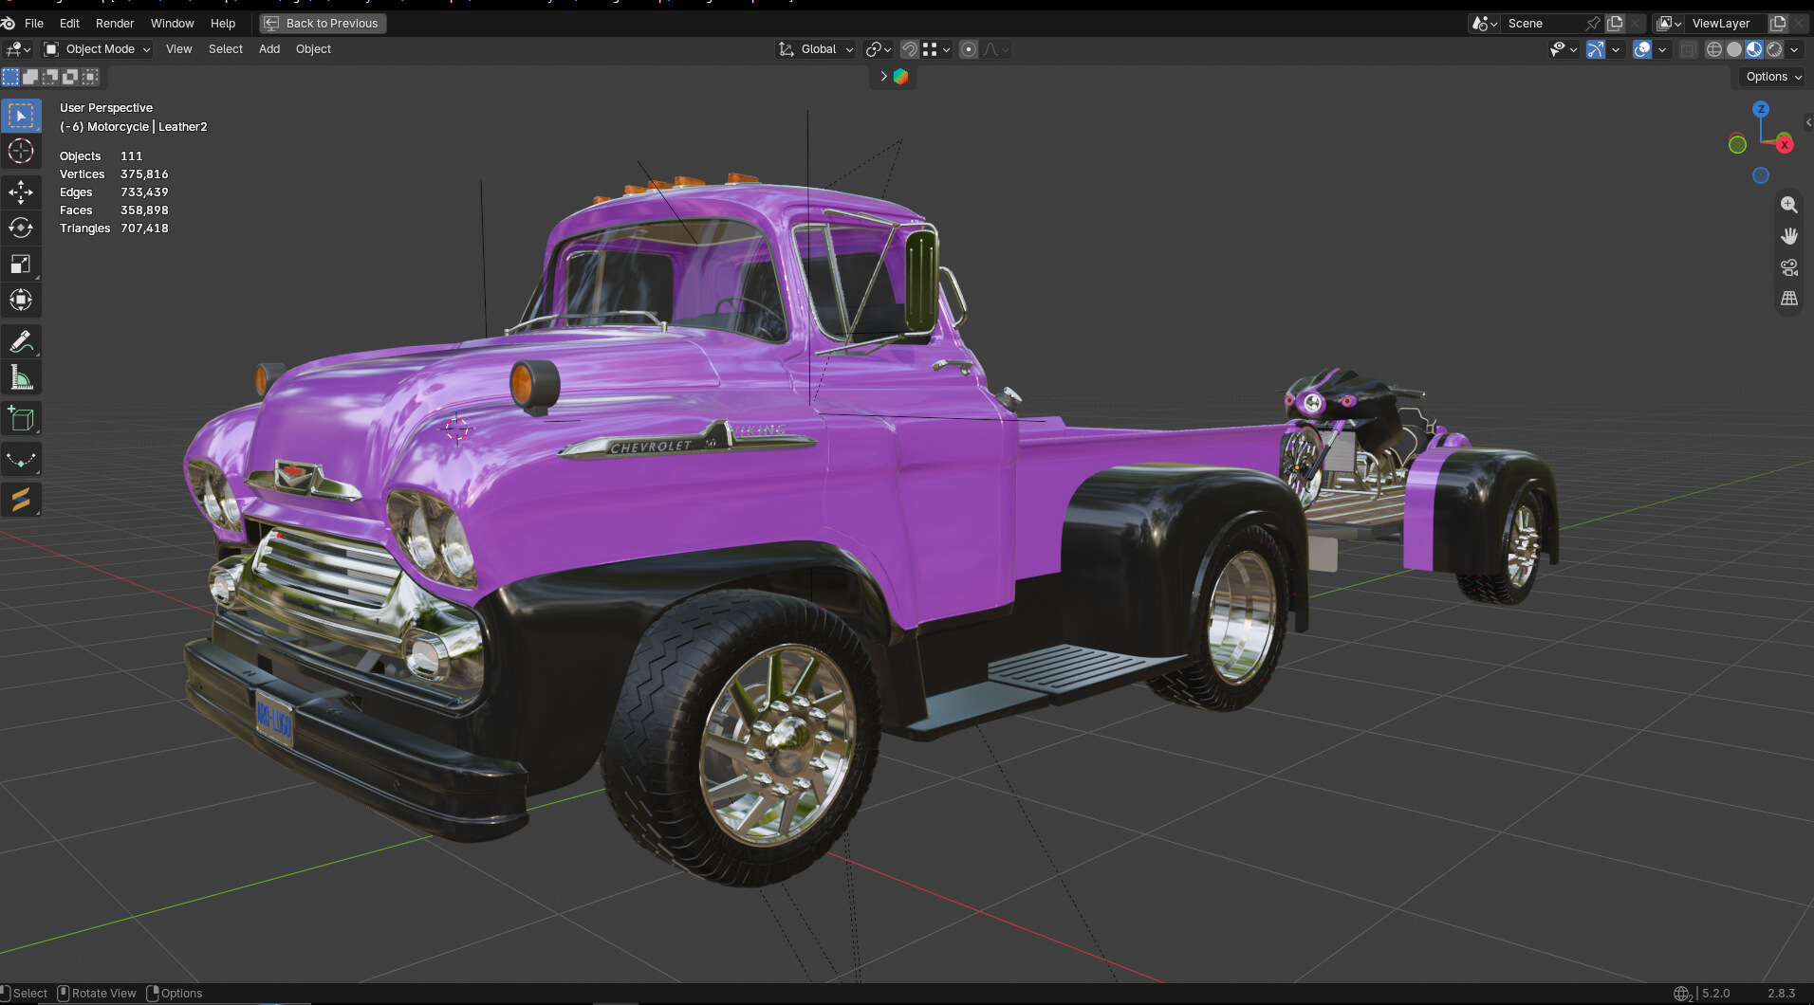Expand the collapsed header chevron
The image size is (1814, 1005).
882,77
